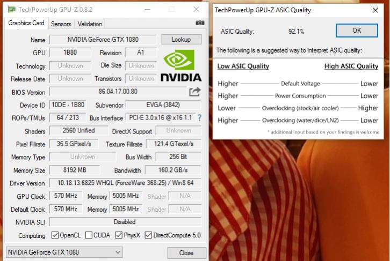Click the Driver Version field

click(125, 183)
